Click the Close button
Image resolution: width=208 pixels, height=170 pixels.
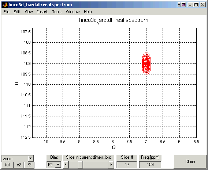190,162
